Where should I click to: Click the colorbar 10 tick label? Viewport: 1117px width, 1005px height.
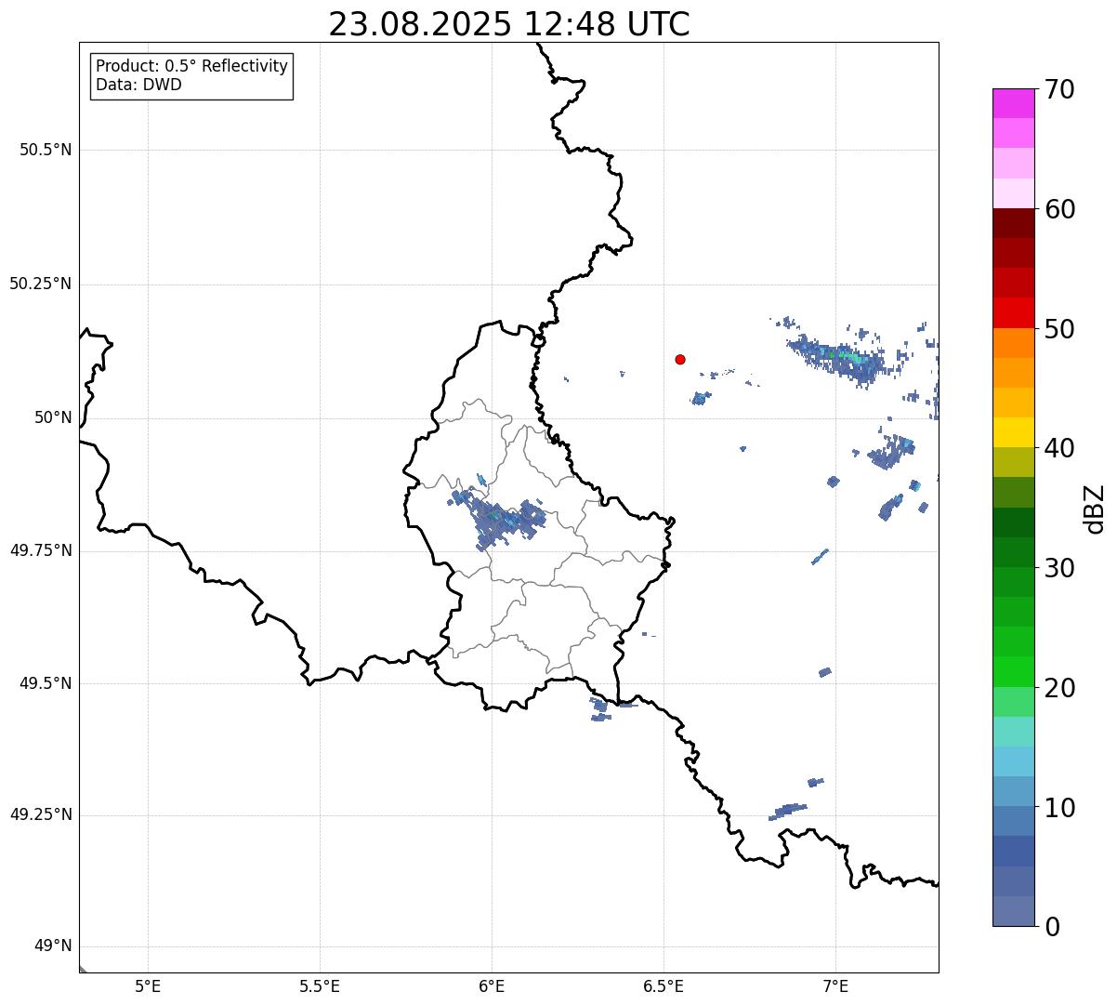point(1058,807)
